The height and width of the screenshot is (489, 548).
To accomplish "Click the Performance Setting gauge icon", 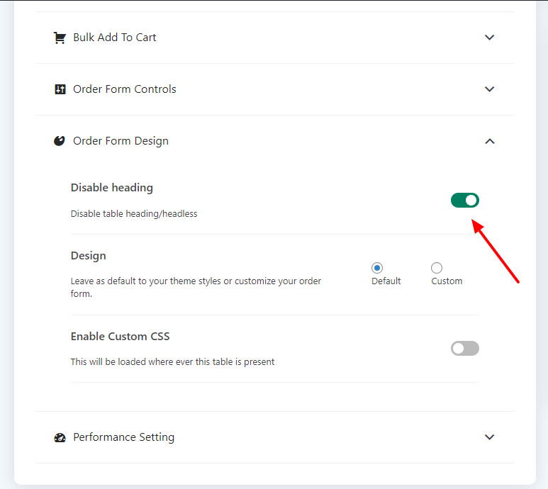I will [60, 437].
